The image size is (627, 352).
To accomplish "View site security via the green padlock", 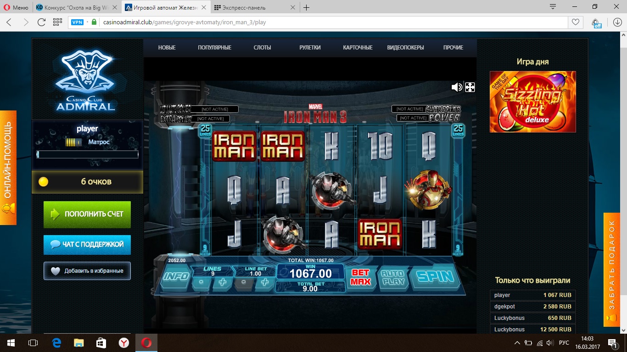I will coord(94,22).
